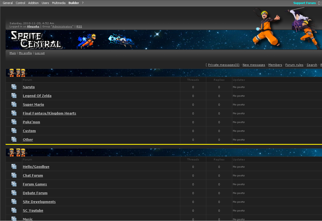This screenshot has width=322, height=221.
Task: Open the Builder menu
Action: tap(74, 3)
